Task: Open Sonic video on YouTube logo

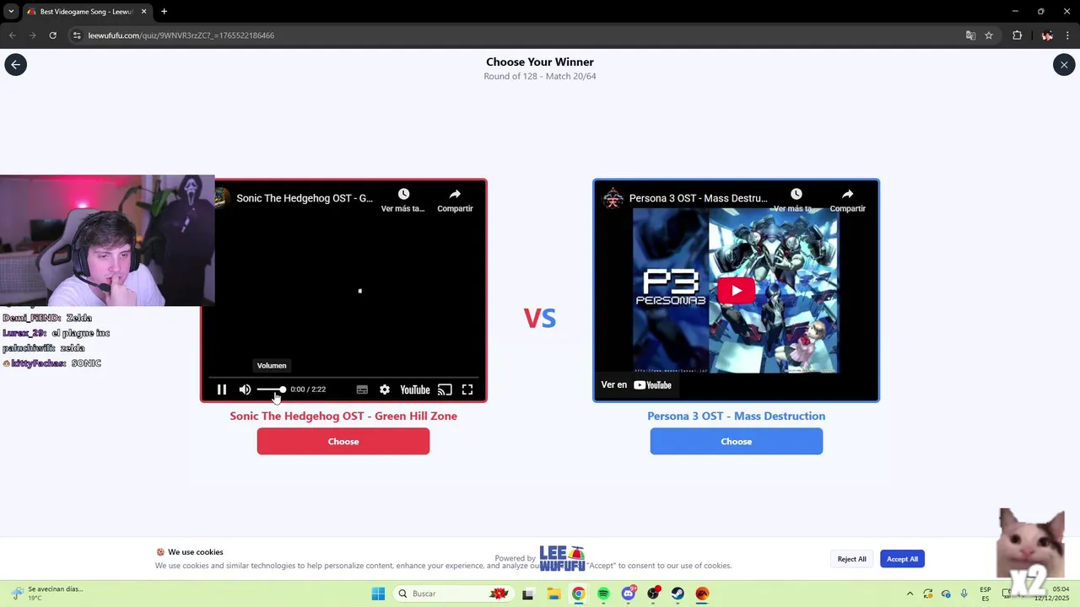Action: coord(414,389)
